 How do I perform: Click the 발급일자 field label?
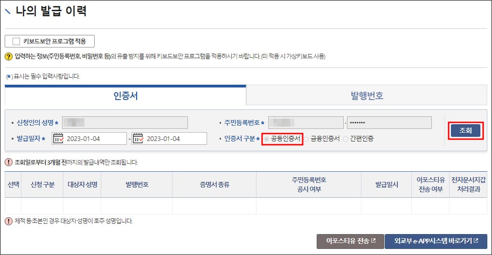point(28,139)
